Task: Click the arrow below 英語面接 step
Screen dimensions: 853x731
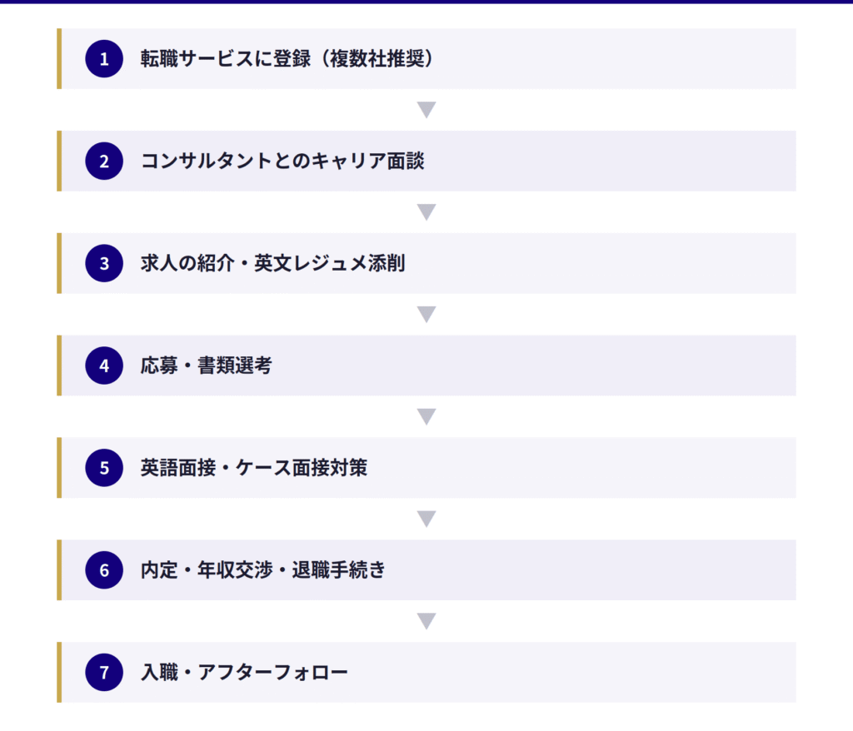Action: 426,519
